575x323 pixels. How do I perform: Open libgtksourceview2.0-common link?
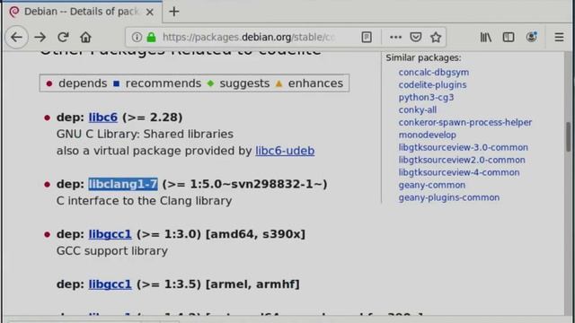click(462, 160)
